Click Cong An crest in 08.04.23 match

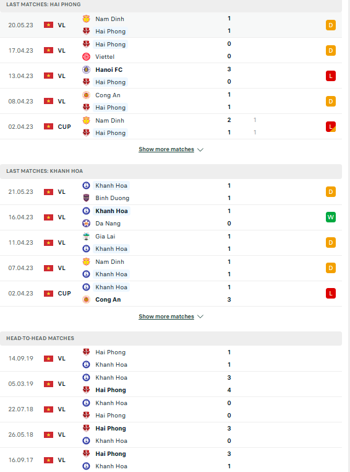click(86, 95)
